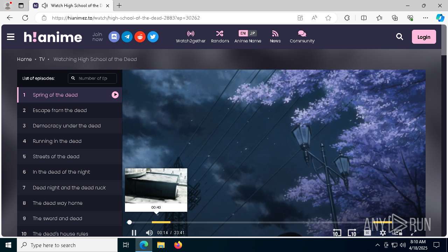The width and height of the screenshot is (448, 252).
Task: Add page to favorites star
Action: [x=328, y=18]
